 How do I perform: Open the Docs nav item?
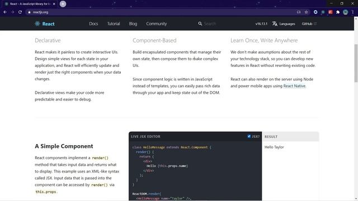coord(93,23)
